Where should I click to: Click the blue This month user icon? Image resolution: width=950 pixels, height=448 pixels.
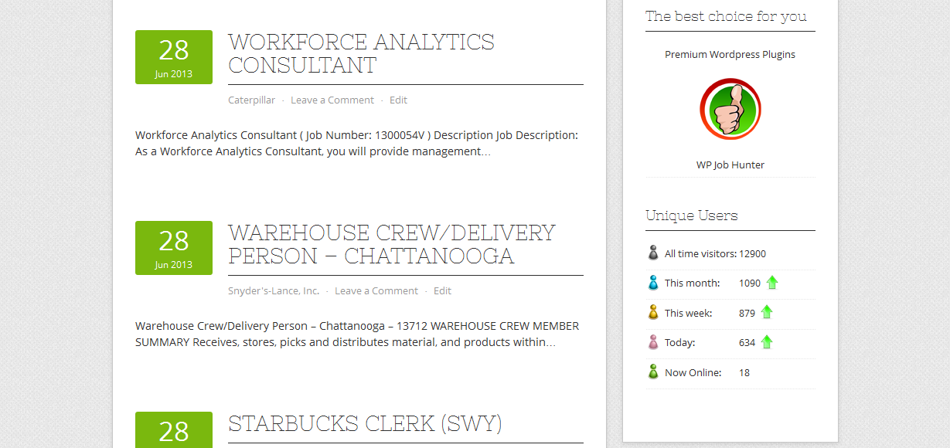click(653, 283)
